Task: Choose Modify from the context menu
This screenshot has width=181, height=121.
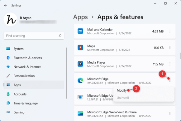Action: pos(122,90)
